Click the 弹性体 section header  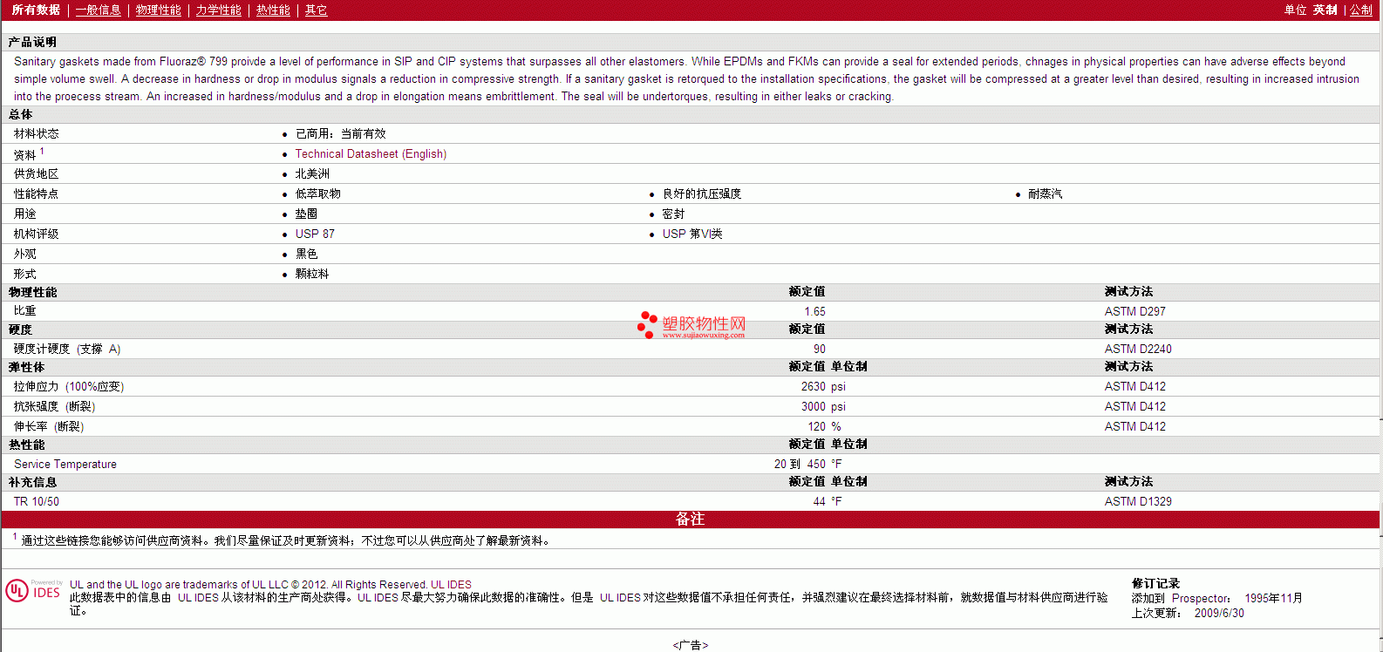click(26, 367)
